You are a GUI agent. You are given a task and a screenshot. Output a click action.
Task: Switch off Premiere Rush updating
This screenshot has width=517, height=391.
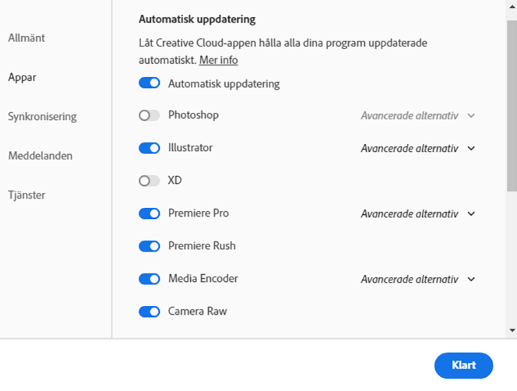149,246
